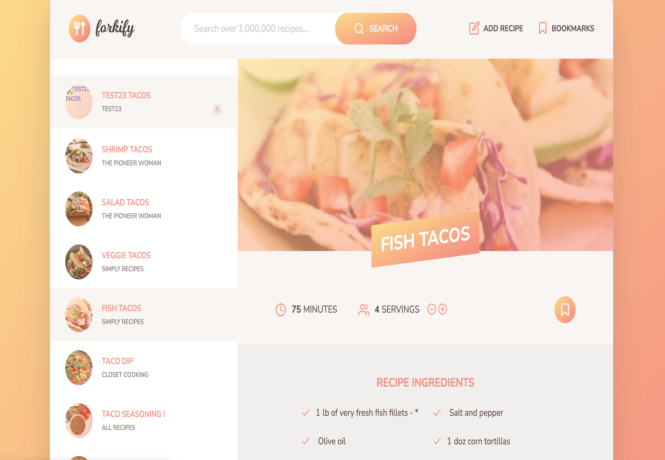Click the SEARCH button
This screenshot has width=665, height=460.
point(376,29)
